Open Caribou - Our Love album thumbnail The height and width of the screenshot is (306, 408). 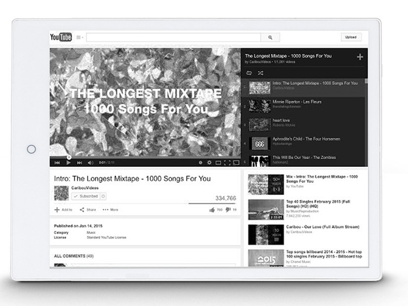coord(266,235)
